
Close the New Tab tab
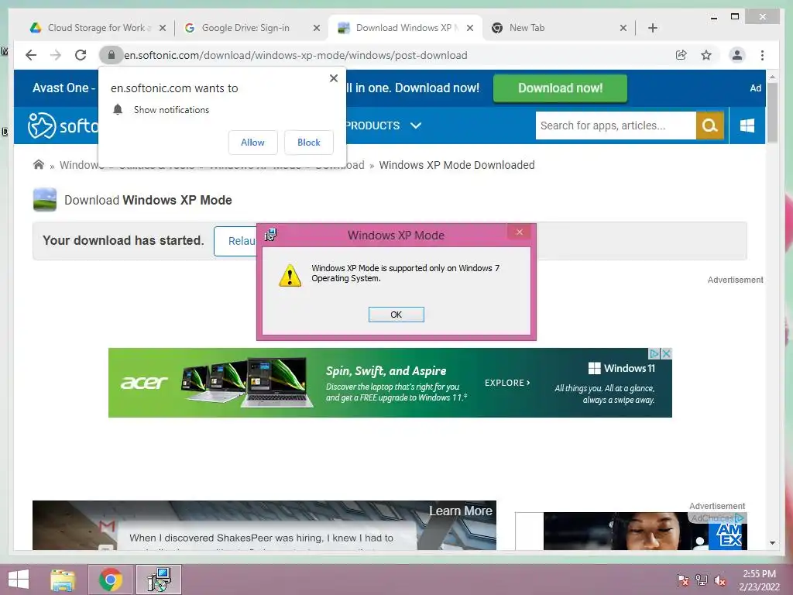click(x=623, y=28)
